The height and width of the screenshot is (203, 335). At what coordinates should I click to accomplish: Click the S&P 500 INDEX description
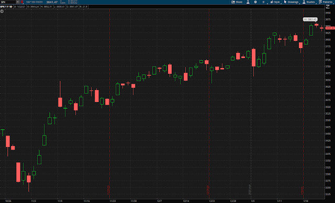(35, 2)
